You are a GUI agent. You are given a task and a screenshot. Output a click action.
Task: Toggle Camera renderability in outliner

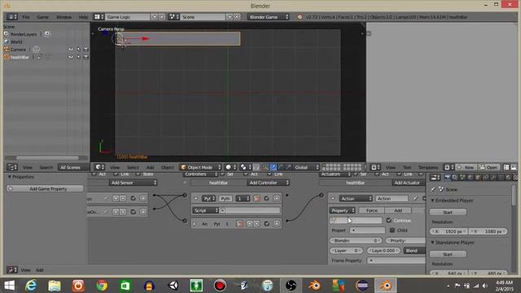pos(85,49)
